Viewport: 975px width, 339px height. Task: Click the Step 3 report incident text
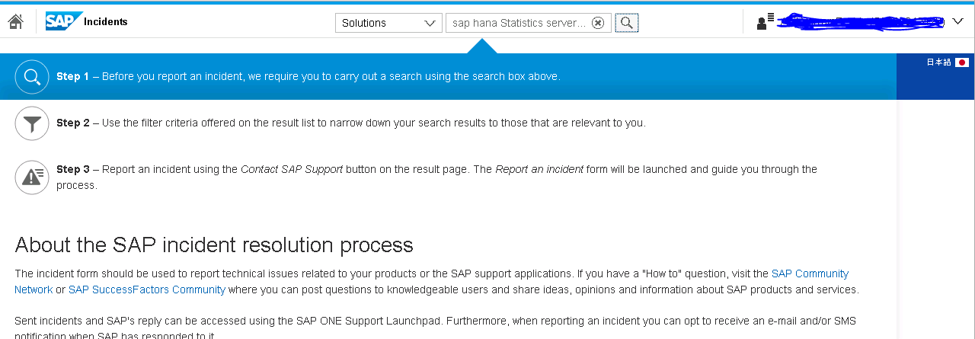pyautogui.click(x=436, y=169)
